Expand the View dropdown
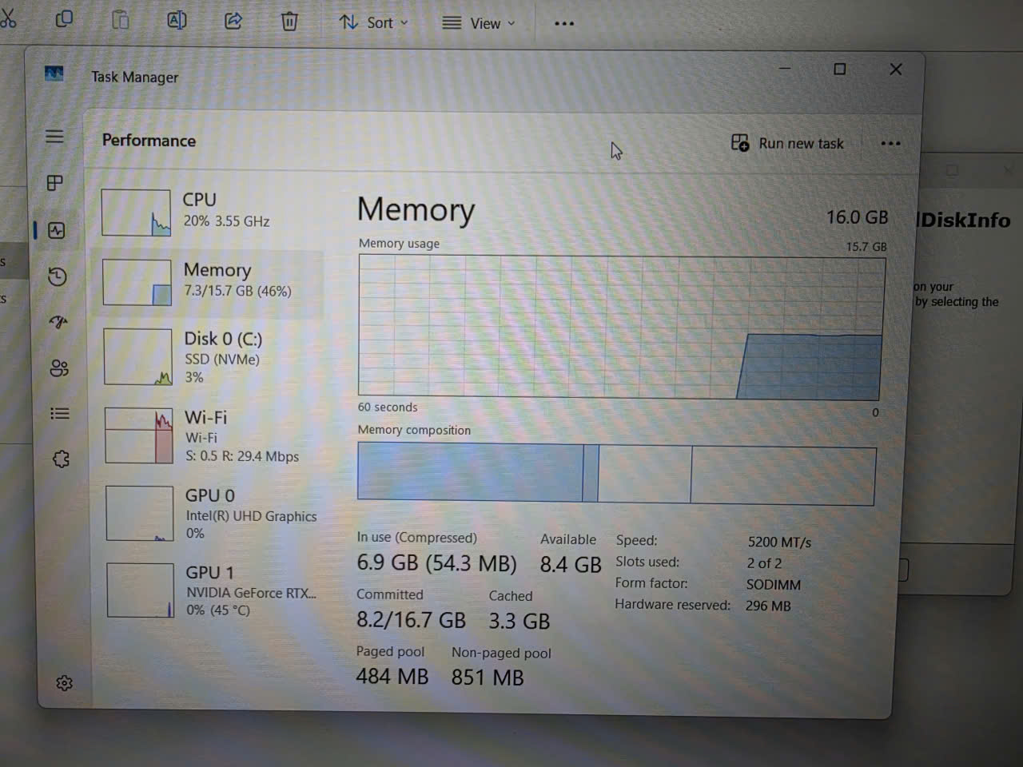 [x=479, y=23]
